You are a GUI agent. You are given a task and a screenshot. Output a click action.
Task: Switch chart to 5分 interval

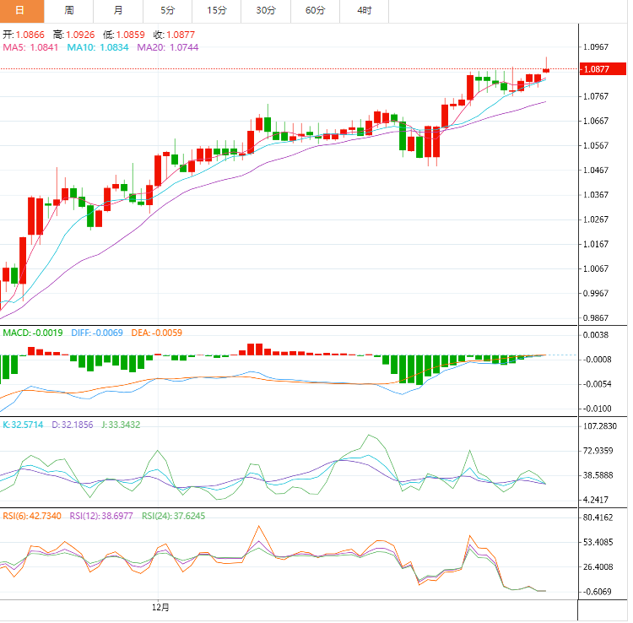click(167, 10)
